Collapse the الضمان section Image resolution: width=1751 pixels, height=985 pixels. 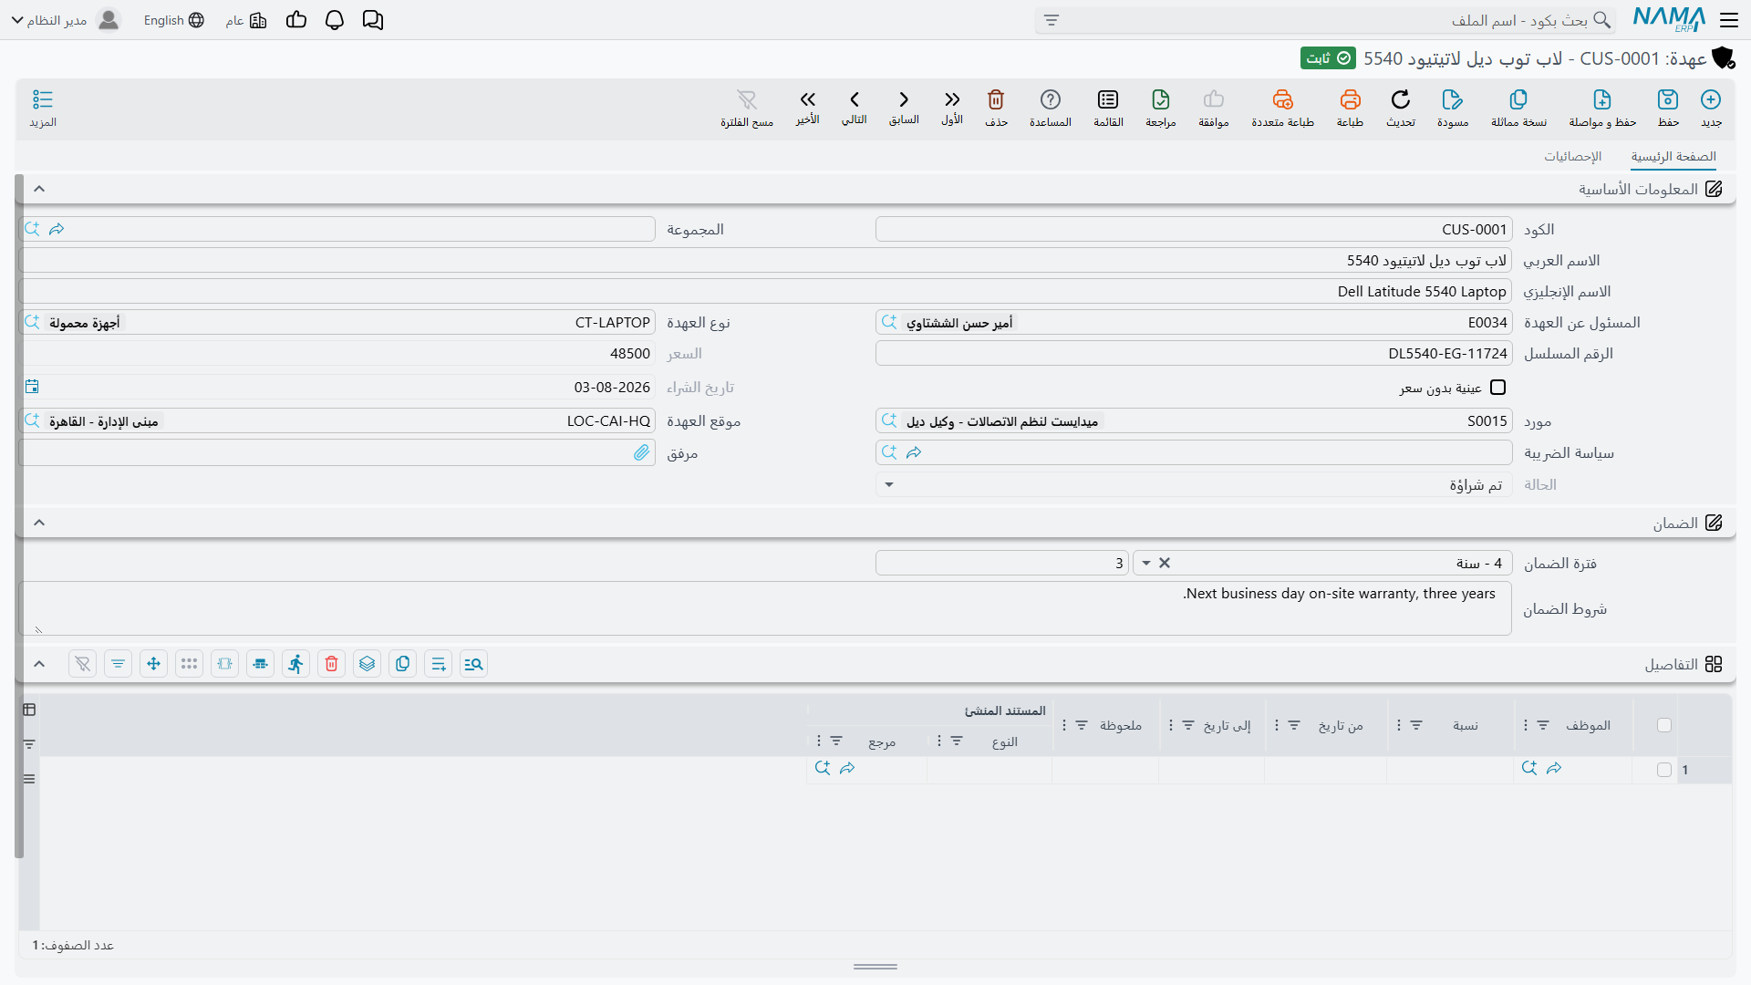(x=39, y=523)
